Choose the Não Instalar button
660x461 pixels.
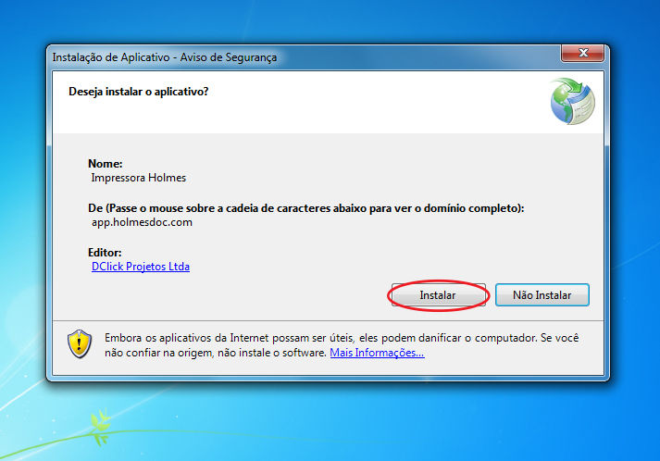(x=542, y=295)
